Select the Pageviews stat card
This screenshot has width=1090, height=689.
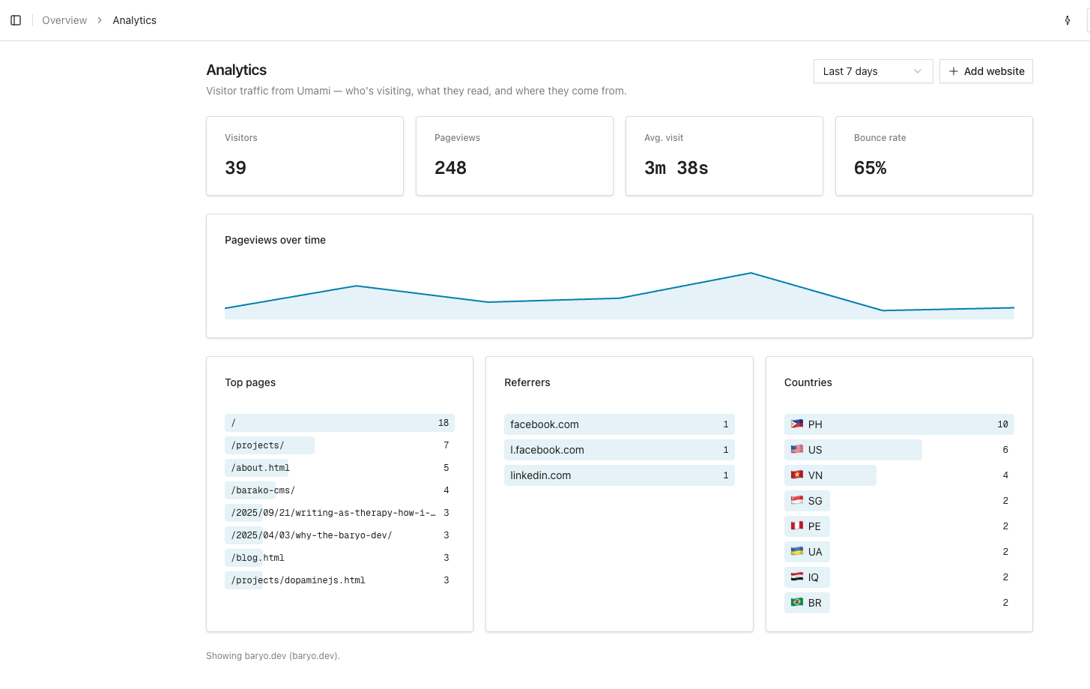click(515, 156)
